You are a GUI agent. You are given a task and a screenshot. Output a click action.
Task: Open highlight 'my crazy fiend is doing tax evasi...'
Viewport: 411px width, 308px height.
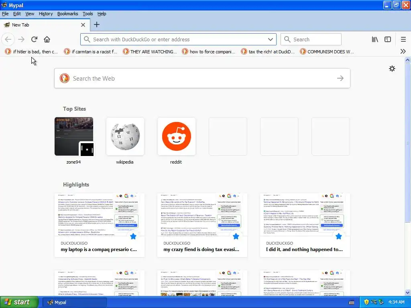pyautogui.click(x=202, y=225)
